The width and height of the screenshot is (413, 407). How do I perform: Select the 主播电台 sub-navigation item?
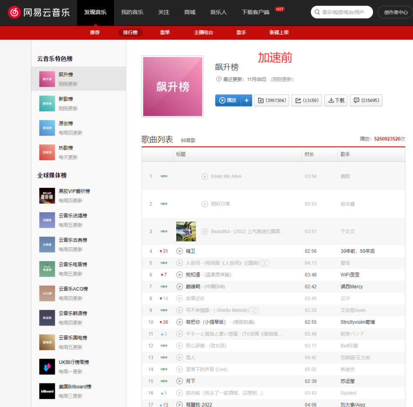tap(204, 32)
